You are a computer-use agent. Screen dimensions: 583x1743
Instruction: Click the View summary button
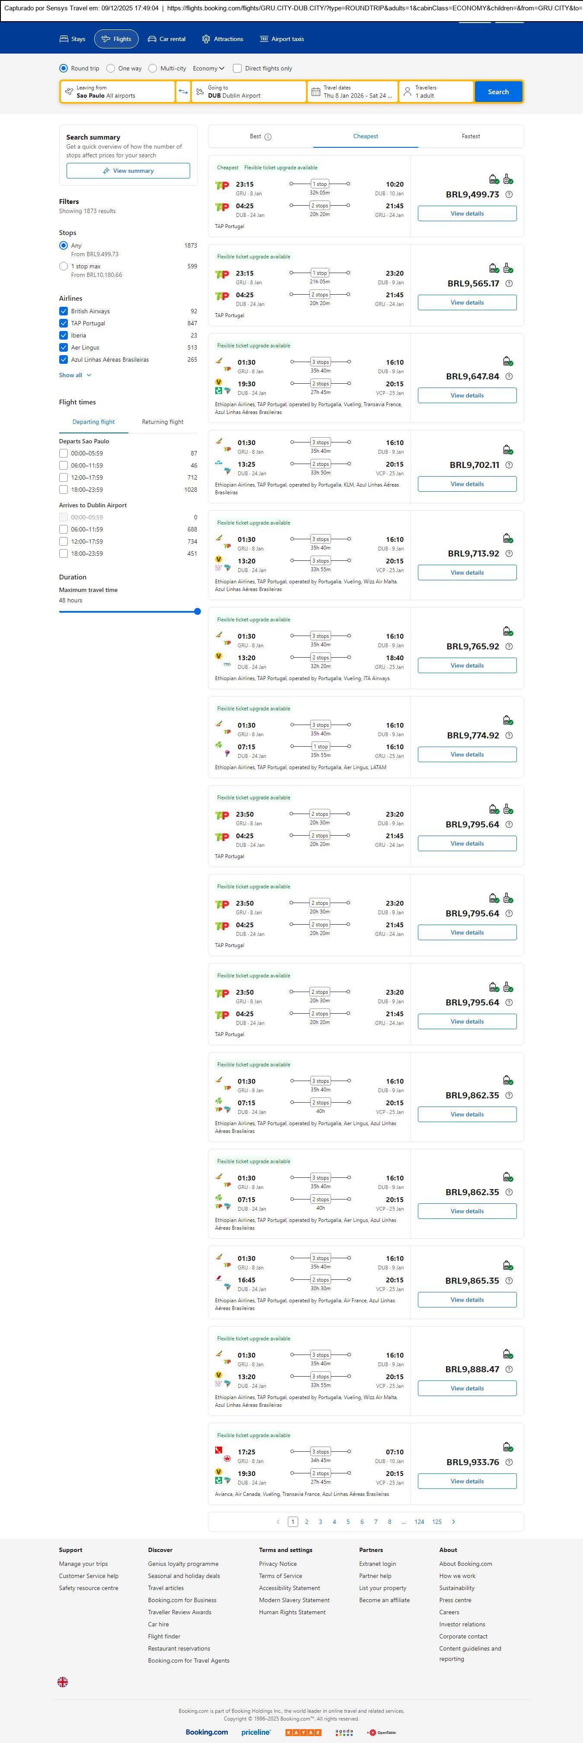click(128, 171)
